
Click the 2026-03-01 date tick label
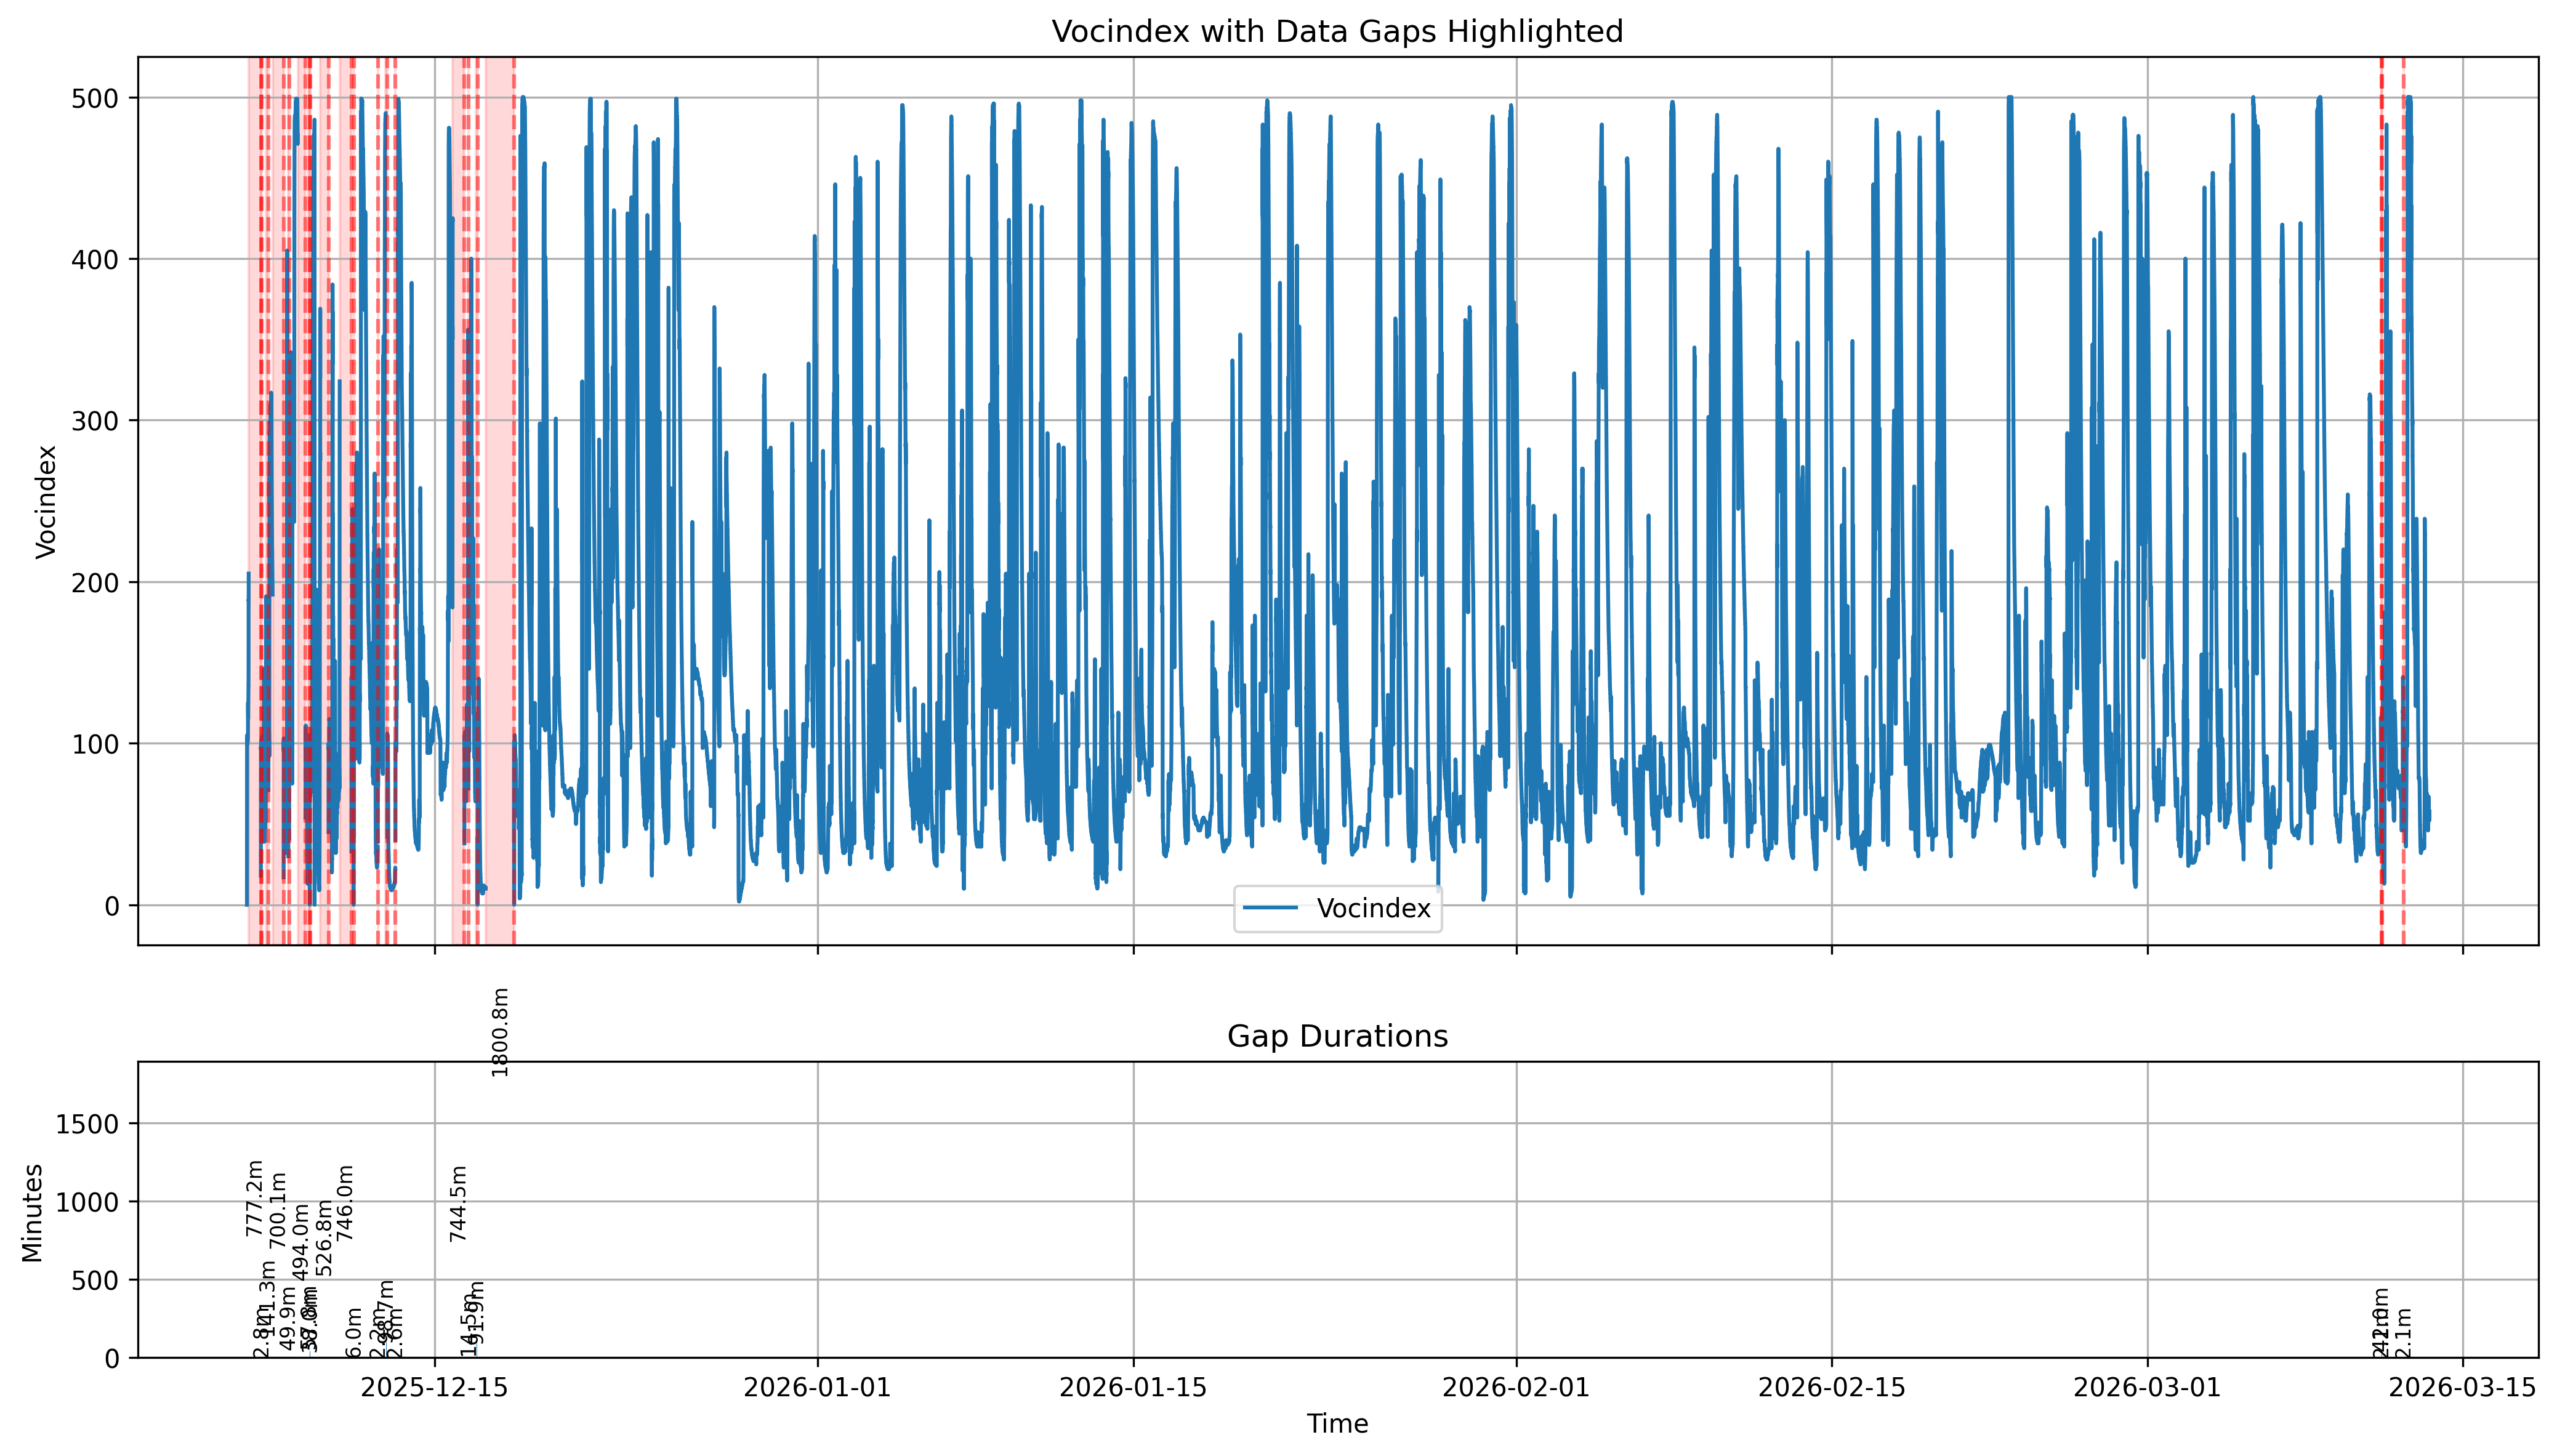[x=2147, y=1388]
